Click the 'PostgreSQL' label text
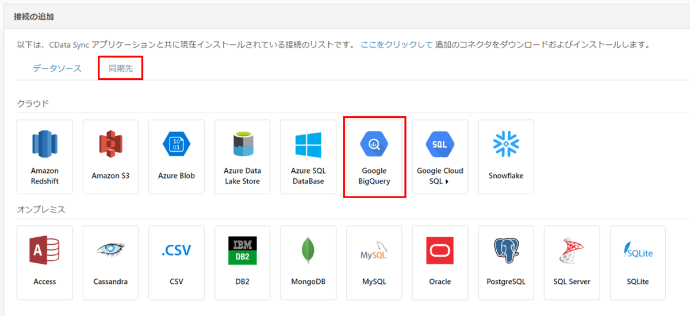Screen dimensions: 690x316 tap(506, 282)
